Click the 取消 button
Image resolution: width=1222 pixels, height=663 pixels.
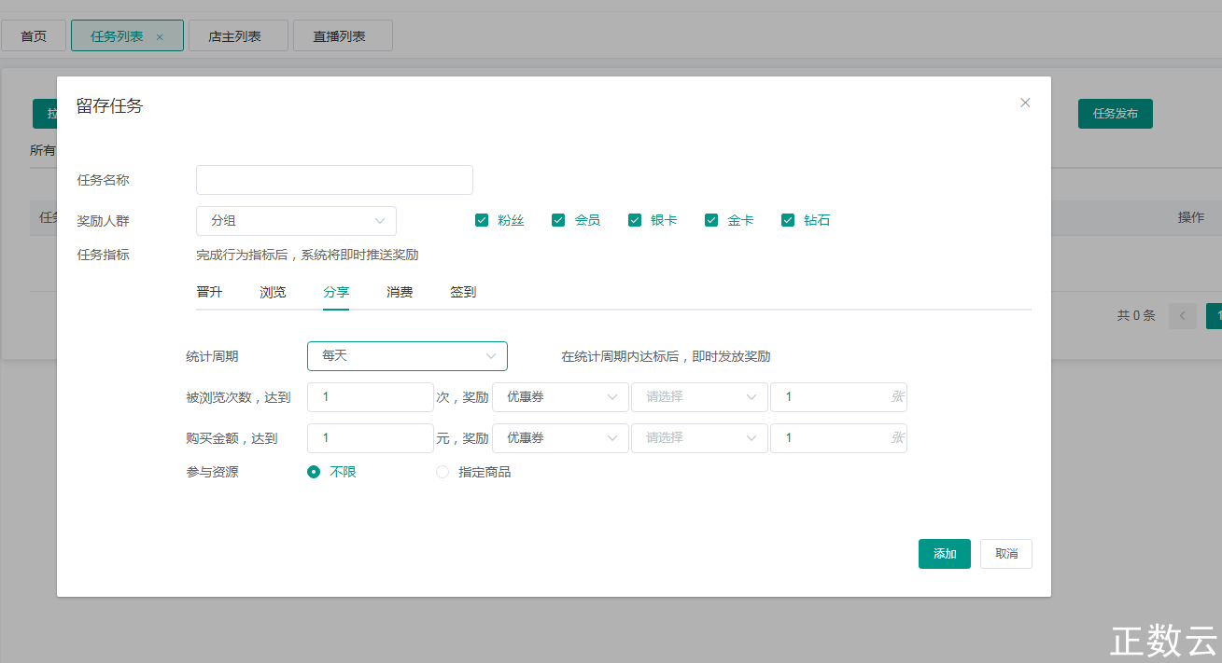1006,554
